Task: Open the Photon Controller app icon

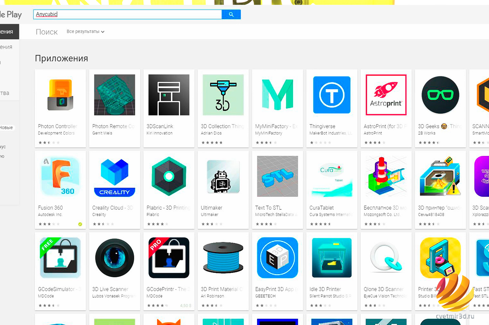Action: pos(60,95)
